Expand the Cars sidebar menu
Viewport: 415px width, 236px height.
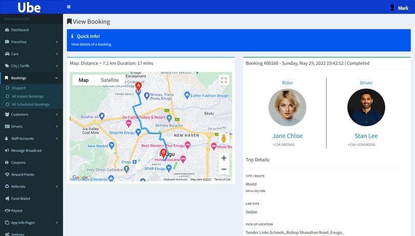coord(31,54)
